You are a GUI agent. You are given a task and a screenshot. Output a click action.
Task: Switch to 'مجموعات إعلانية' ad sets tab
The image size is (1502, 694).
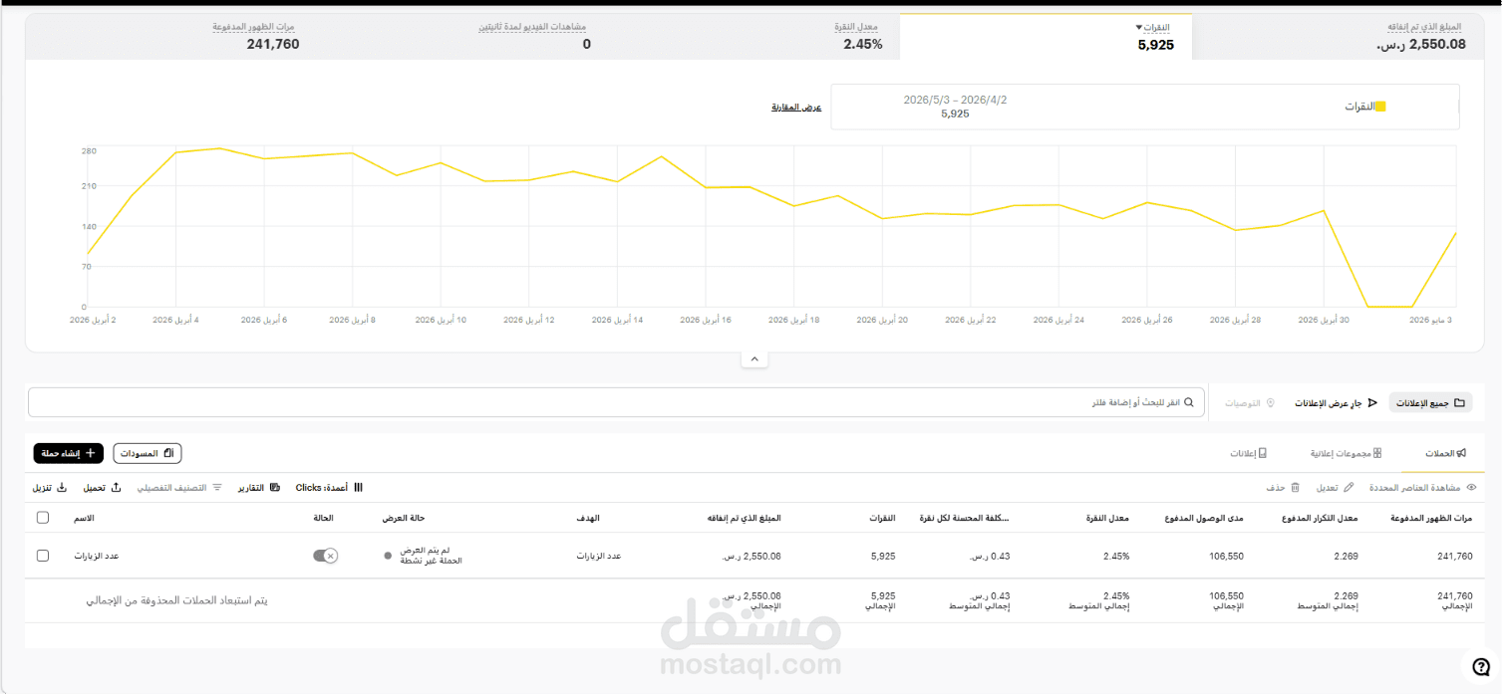[1346, 453]
